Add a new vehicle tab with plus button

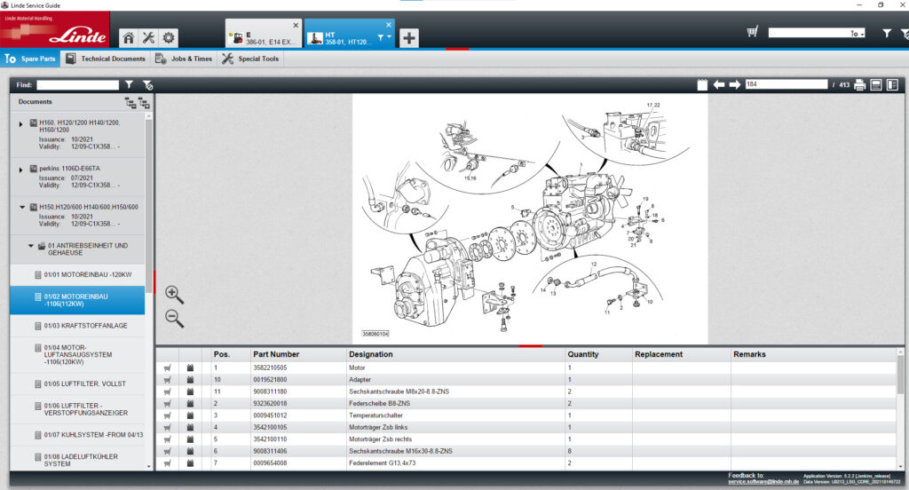pyautogui.click(x=408, y=38)
